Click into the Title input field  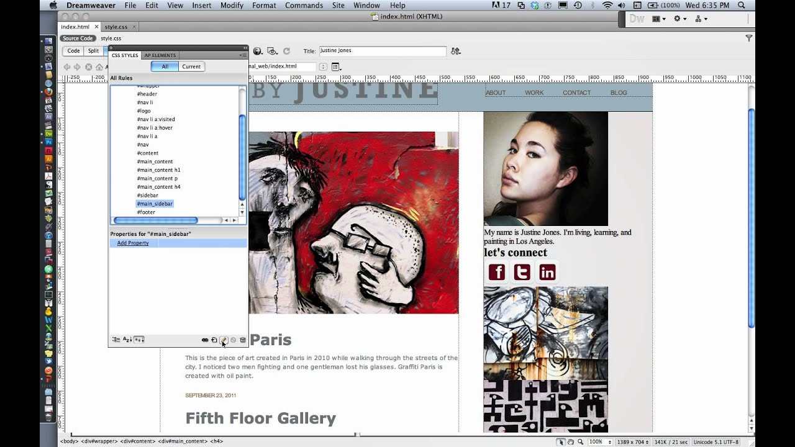click(382, 51)
